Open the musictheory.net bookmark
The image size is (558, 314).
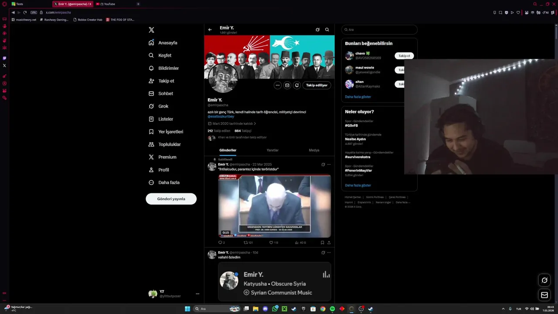[x=24, y=20]
